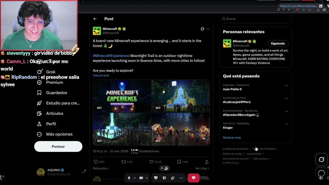
Task: Mute microphone in call toolbar
Action: [x=129, y=178]
